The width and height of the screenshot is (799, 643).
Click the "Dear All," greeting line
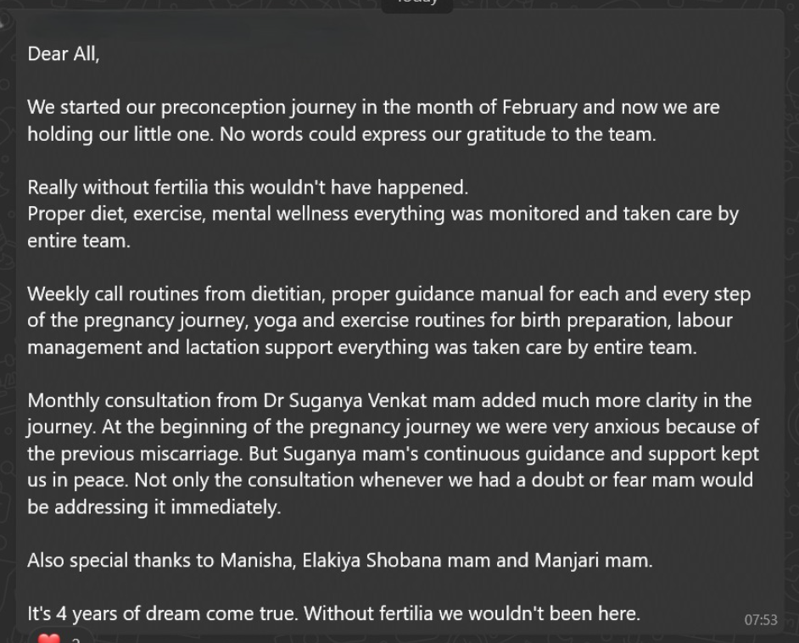(x=64, y=54)
